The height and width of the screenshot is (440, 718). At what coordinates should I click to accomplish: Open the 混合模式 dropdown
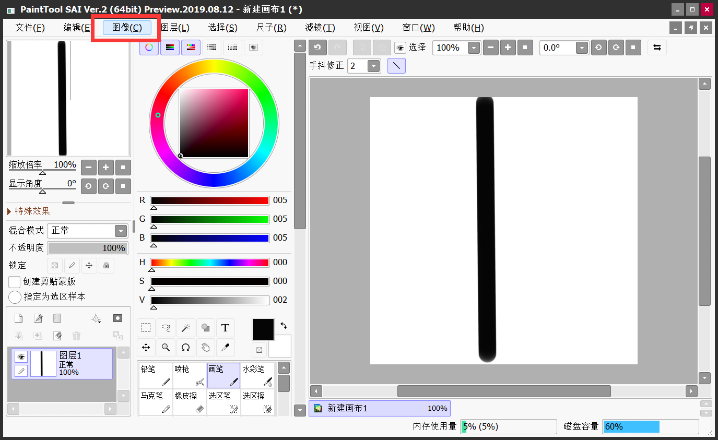pos(121,231)
